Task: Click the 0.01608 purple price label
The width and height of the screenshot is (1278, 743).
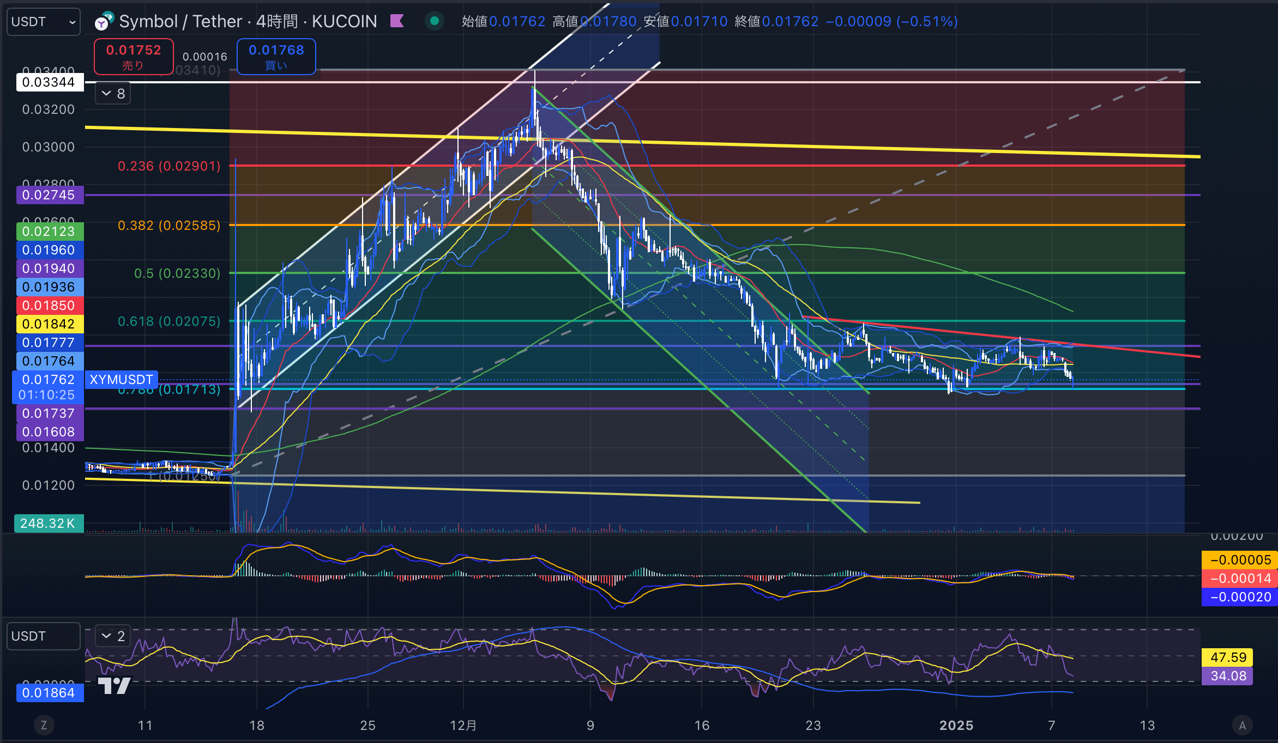Action: pyautogui.click(x=50, y=432)
